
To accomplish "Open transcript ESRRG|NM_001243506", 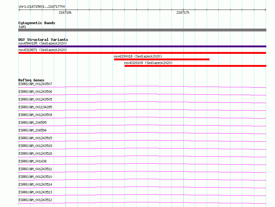I will click(x=35, y=92).
